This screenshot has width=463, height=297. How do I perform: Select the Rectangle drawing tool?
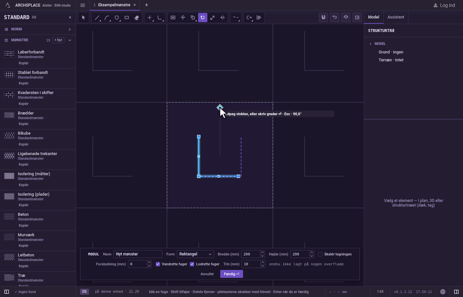[x=127, y=17]
